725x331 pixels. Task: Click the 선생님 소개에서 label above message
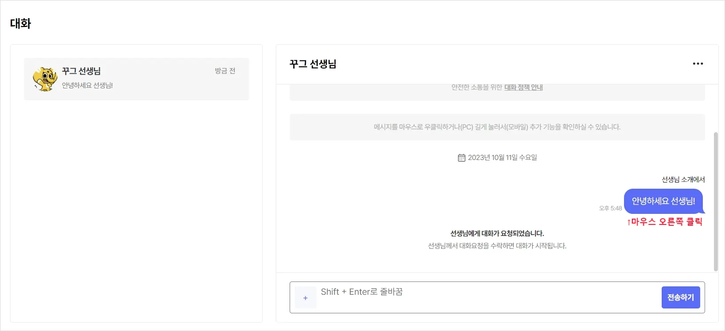pyautogui.click(x=683, y=179)
